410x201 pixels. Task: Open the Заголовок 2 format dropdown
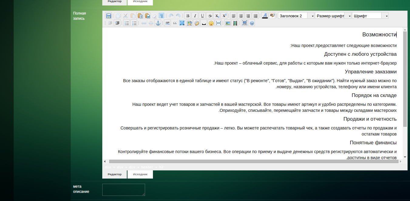coord(296,16)
